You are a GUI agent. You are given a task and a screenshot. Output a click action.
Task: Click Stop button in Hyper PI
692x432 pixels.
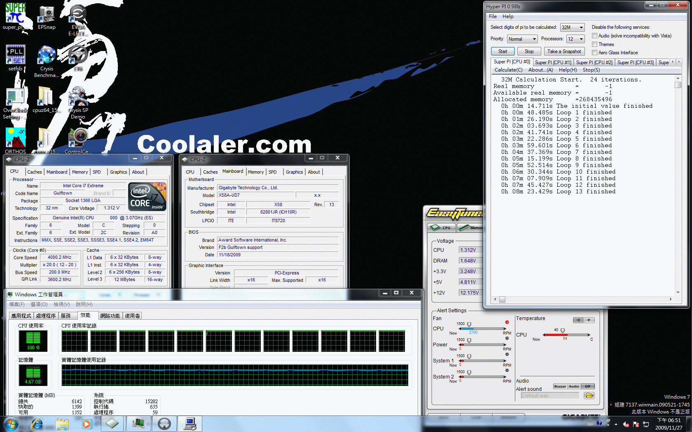tap(529, 51)
